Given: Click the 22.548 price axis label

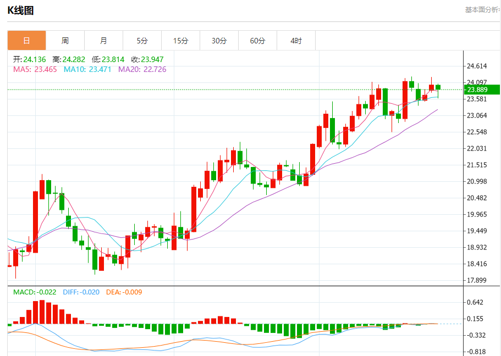Looking at the screenshot, I should [x=477, y=132].
